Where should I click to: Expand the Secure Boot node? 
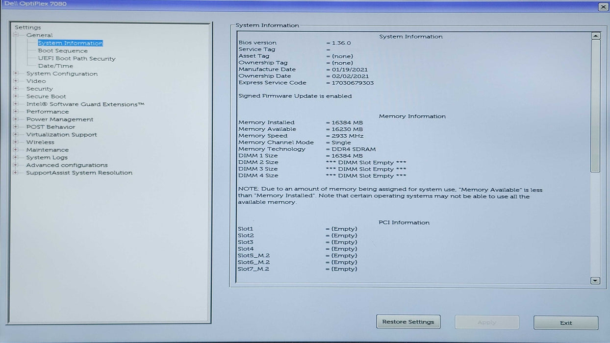pos(16,97)
